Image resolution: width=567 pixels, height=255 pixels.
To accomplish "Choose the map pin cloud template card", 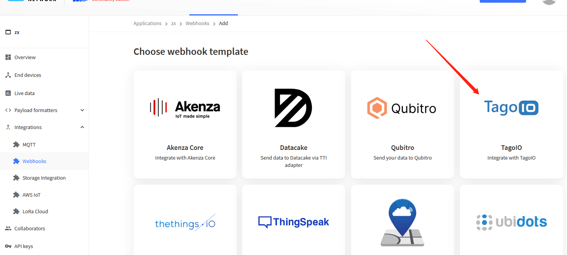I will [x=402, y=220].
